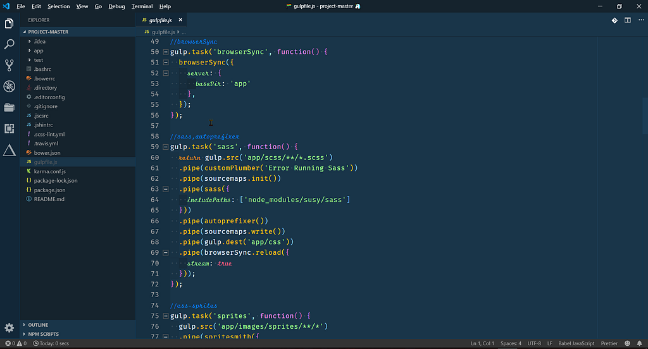Click gulpfile.js in the breadcrumb
648x349 pixels.
click(163, 32)
